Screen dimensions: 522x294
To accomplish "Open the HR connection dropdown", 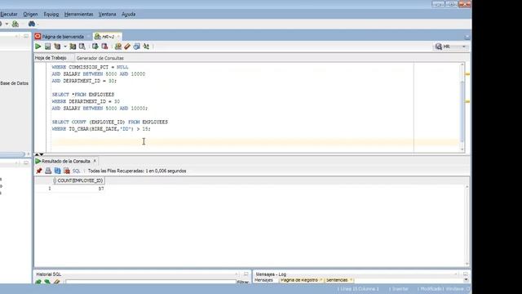I will (464, 47).
